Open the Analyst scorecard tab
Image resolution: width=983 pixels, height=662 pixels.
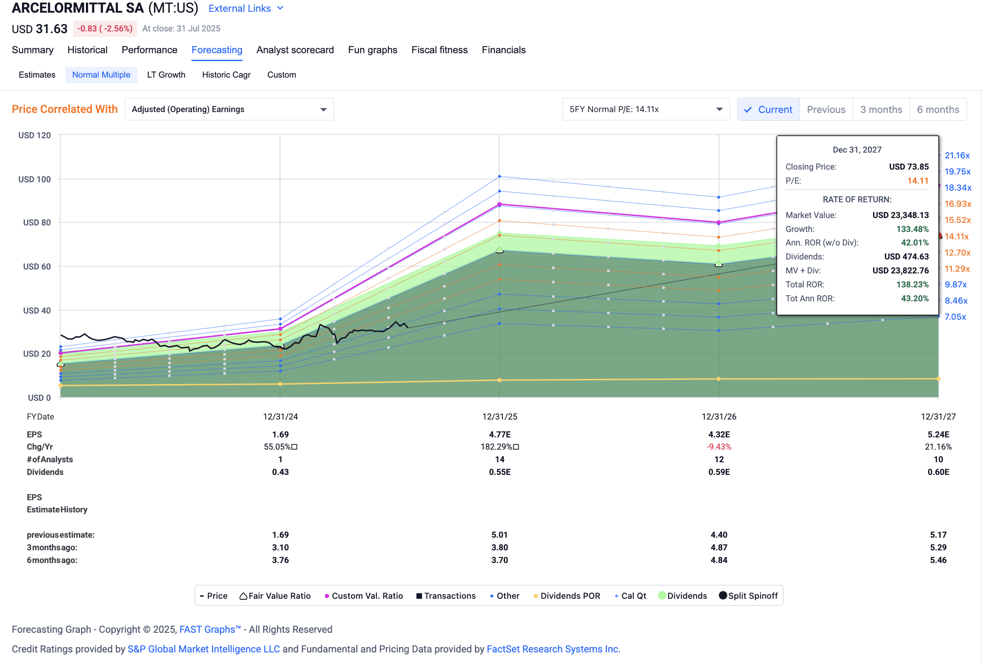(295, 50)
